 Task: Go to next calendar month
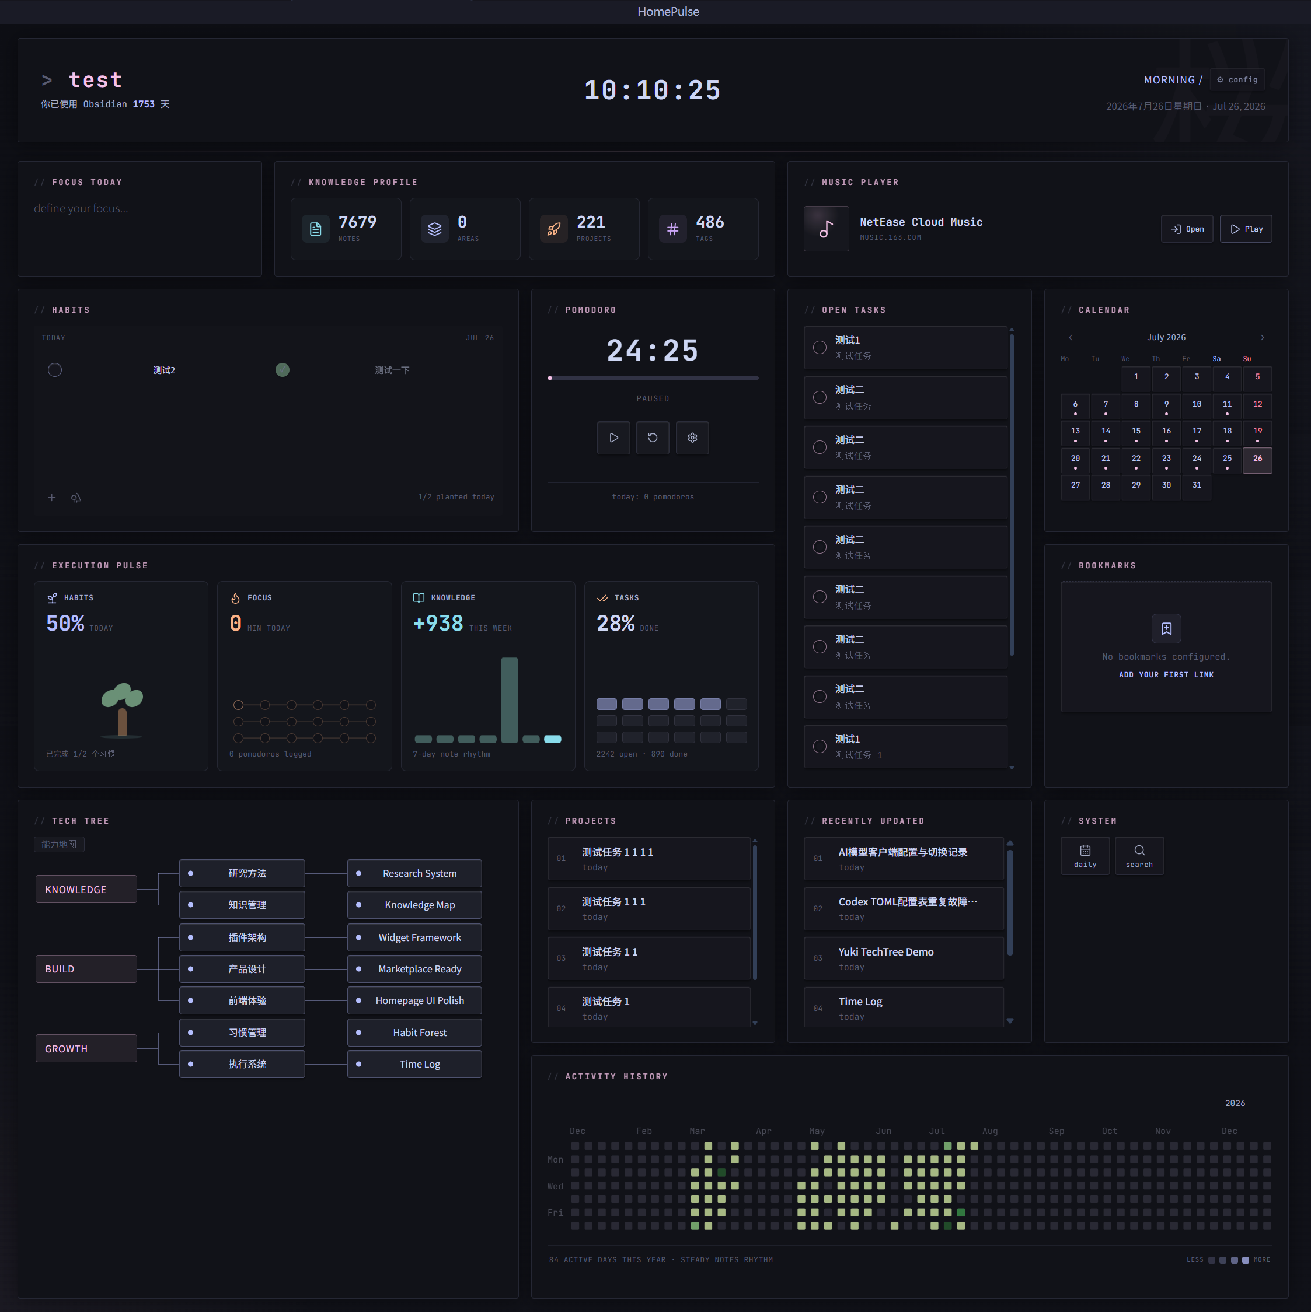coord(1262,338)
